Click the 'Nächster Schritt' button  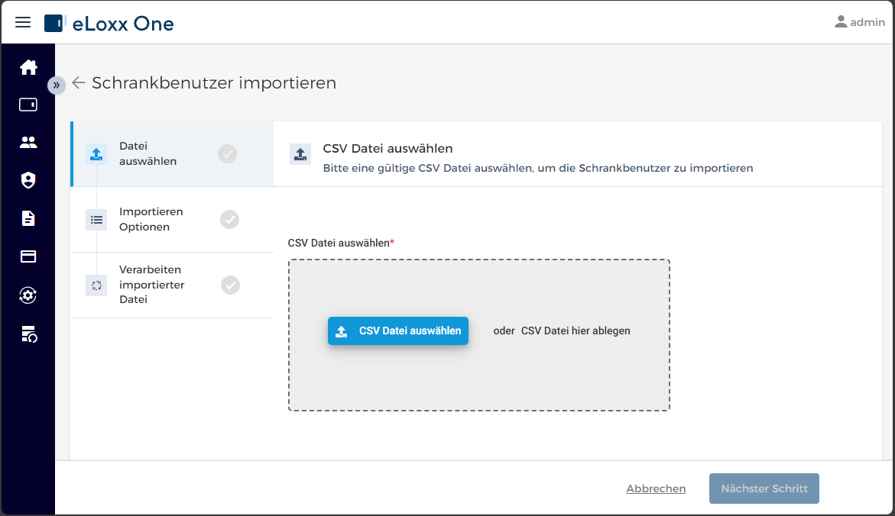764,489
